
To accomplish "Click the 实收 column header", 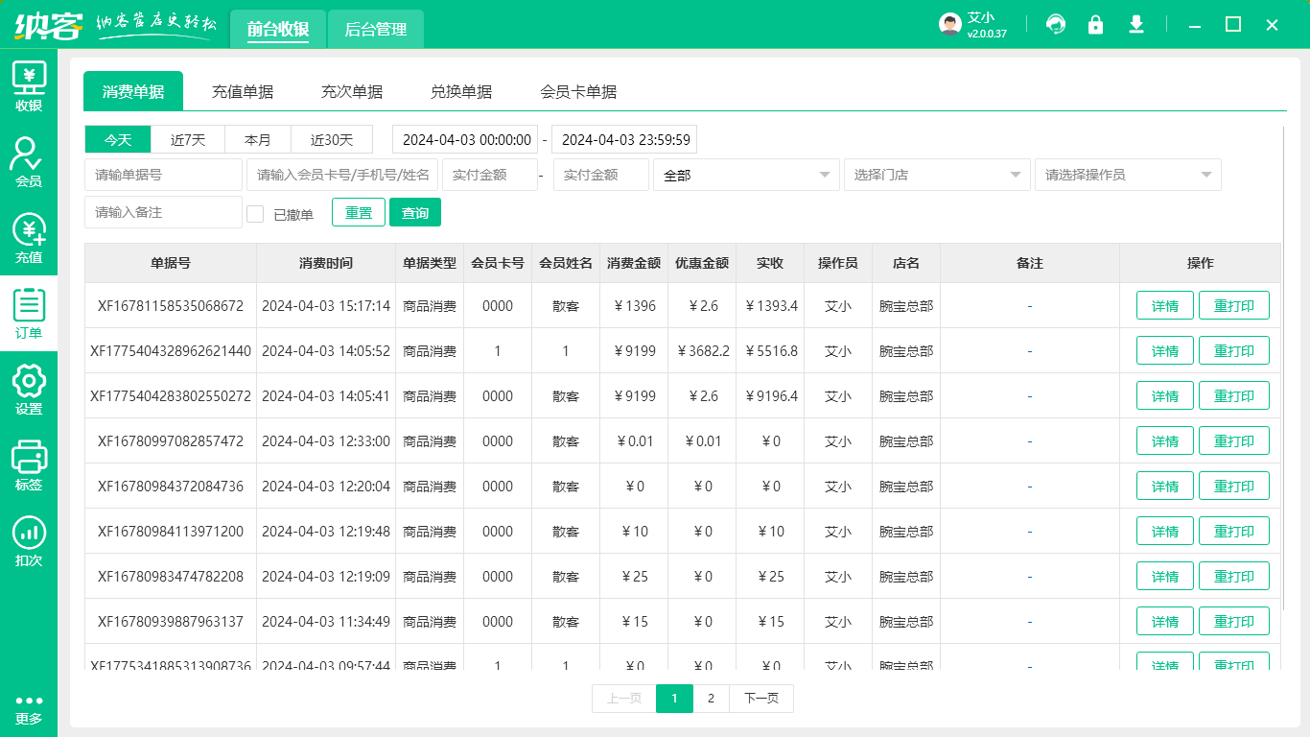I will tap(770, 263).
